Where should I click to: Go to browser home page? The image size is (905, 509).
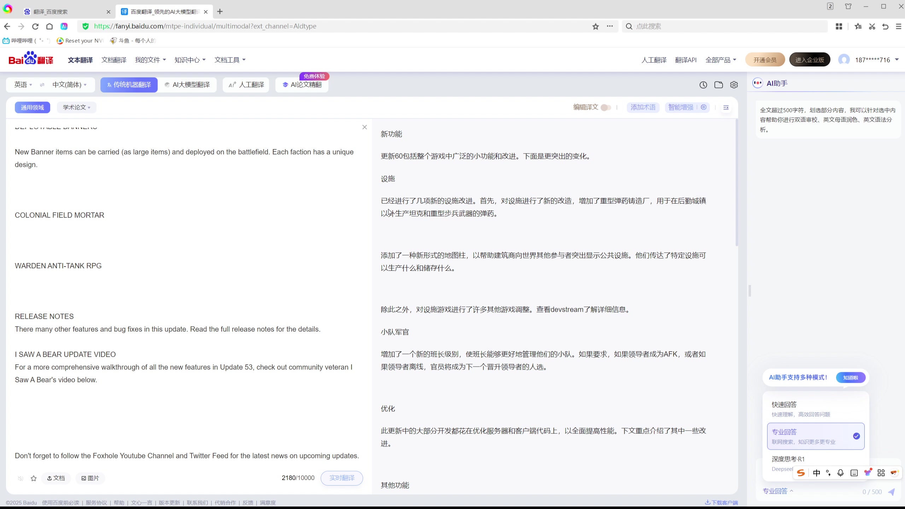coord(49,26)
